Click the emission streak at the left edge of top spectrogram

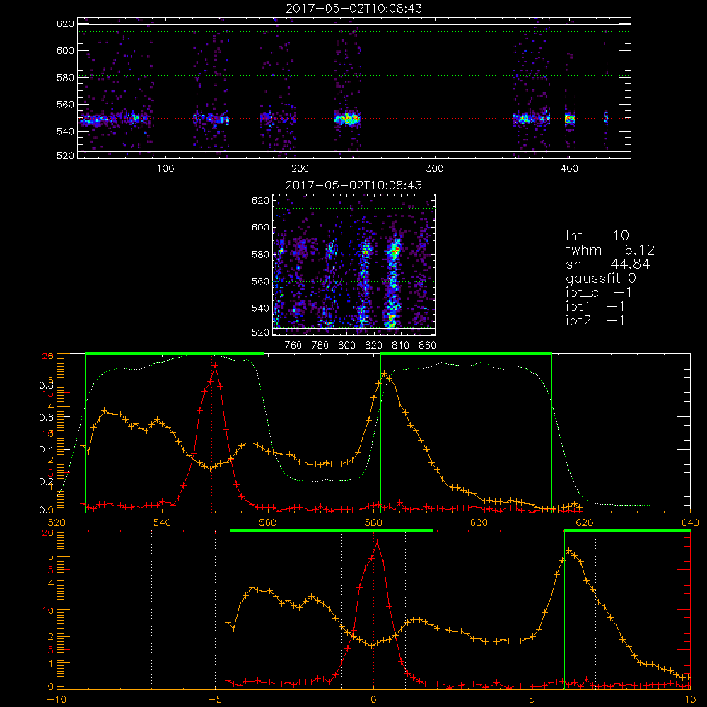pos(95,120)
